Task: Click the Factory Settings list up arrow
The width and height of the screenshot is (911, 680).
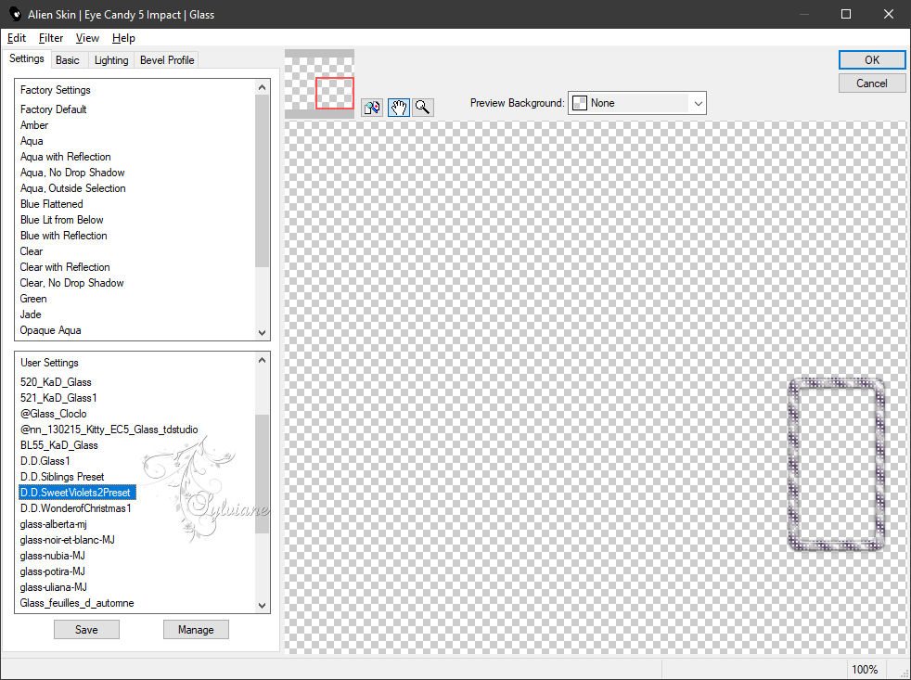Action: (262, 87)
